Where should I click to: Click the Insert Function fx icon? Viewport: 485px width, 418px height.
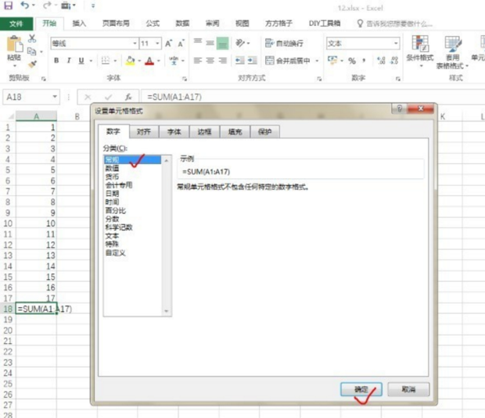coord(128,98)
